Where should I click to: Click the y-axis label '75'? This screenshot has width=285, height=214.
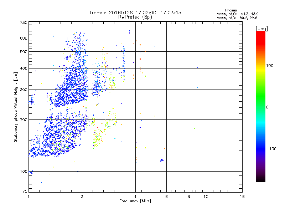coord(25,191)
